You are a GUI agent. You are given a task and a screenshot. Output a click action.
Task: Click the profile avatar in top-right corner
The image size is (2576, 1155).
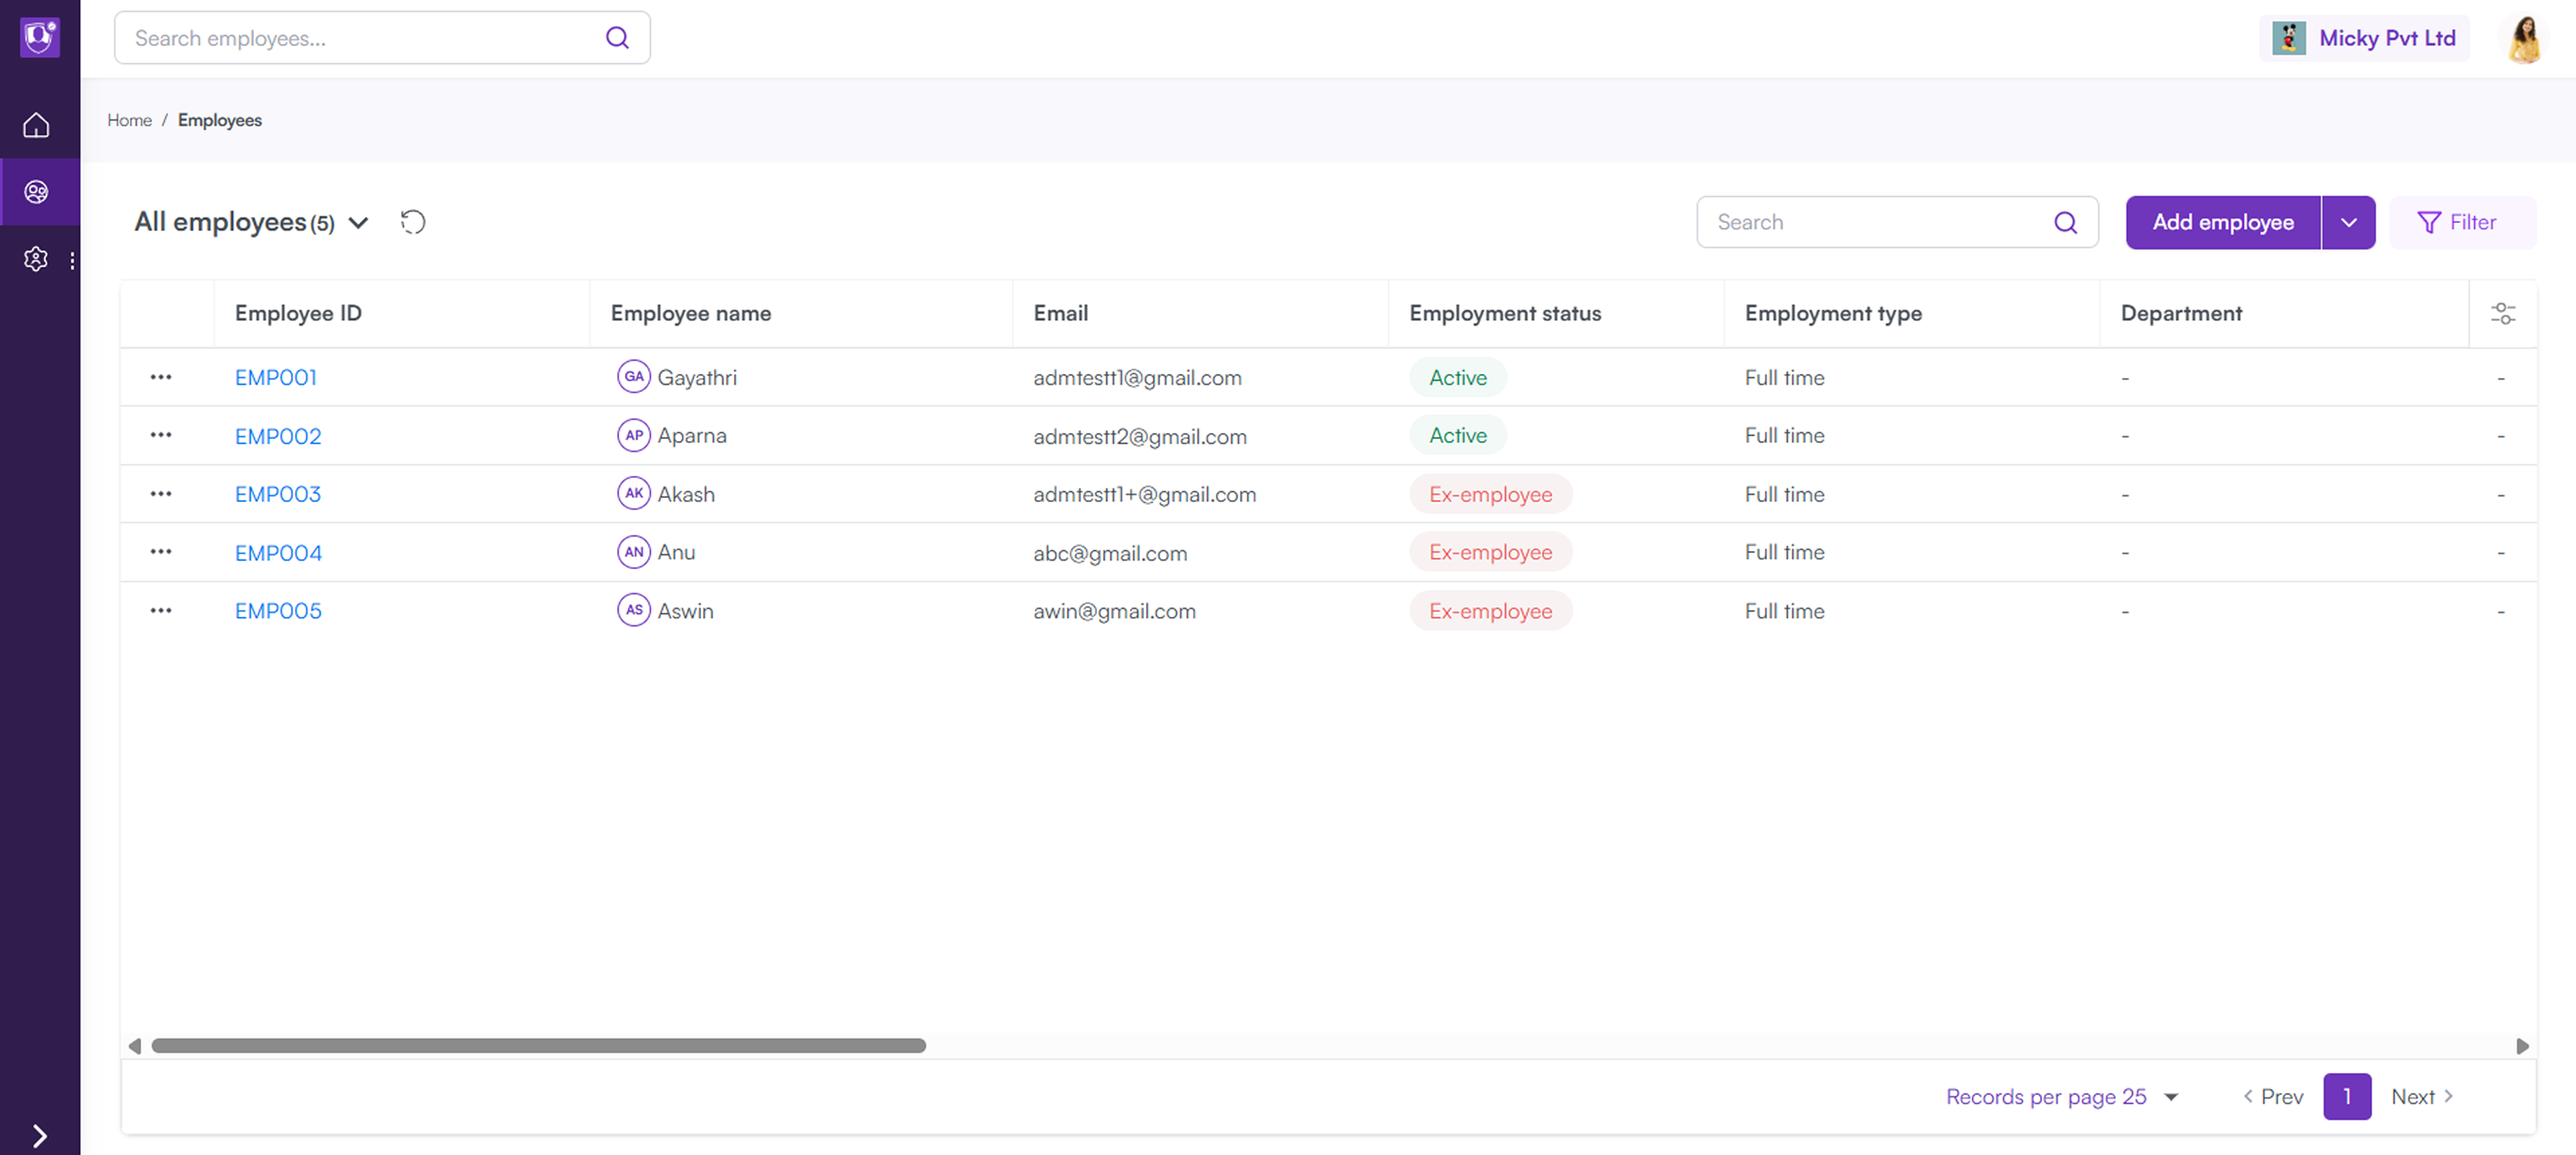click(2524, 37)
